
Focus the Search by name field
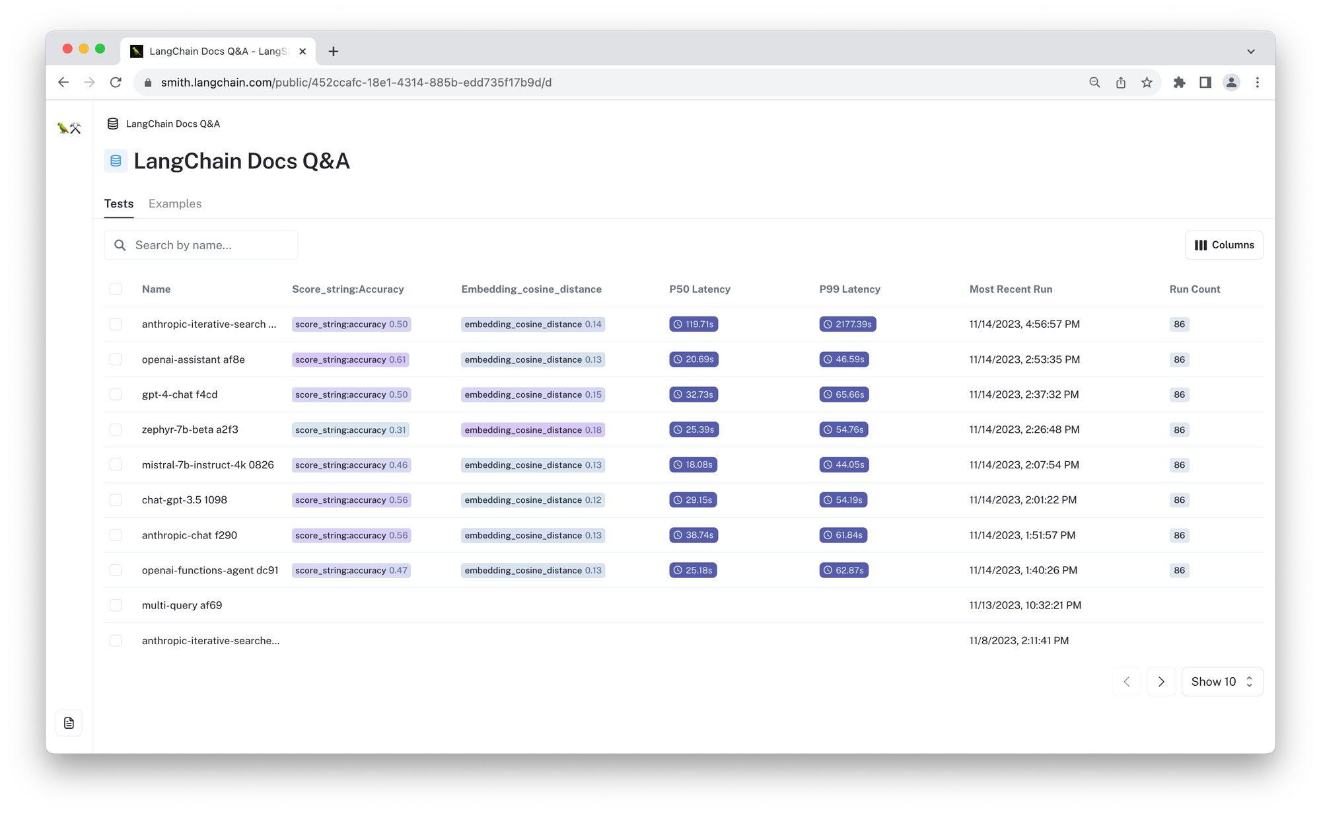201,245
